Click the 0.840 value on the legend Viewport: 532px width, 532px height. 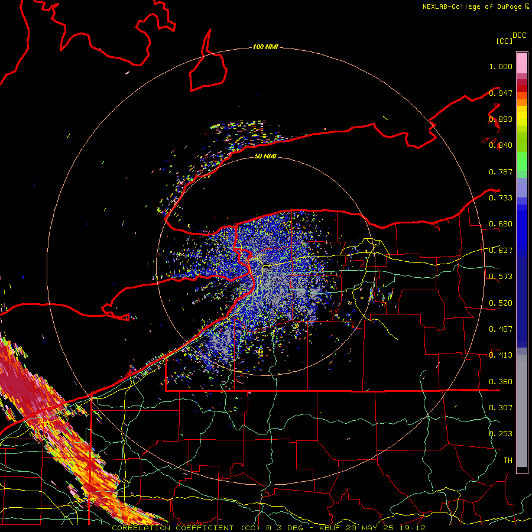pyautogui.click(x=501, y=145)
